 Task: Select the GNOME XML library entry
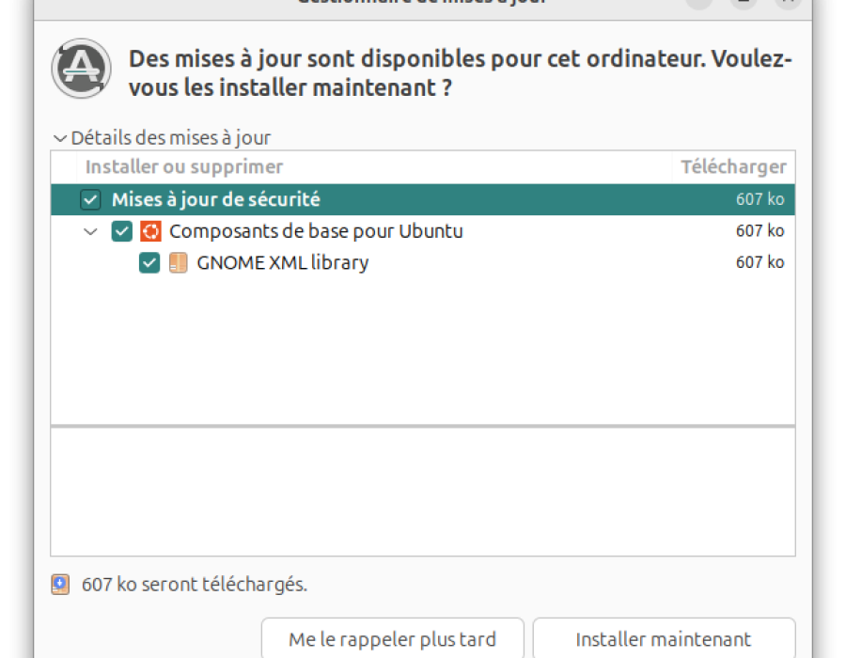tap(283, 263)
